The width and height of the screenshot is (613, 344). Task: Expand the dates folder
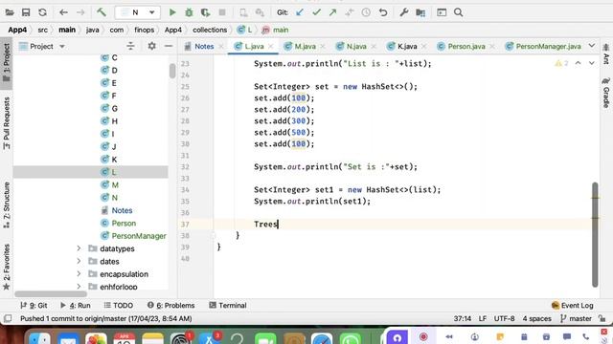coord(79,261)
